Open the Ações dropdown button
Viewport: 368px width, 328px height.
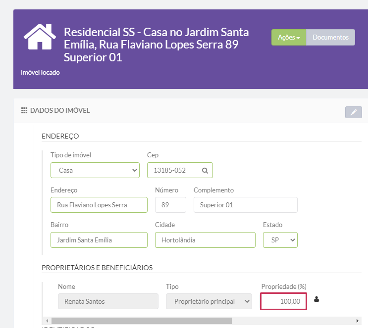(289, 37)
